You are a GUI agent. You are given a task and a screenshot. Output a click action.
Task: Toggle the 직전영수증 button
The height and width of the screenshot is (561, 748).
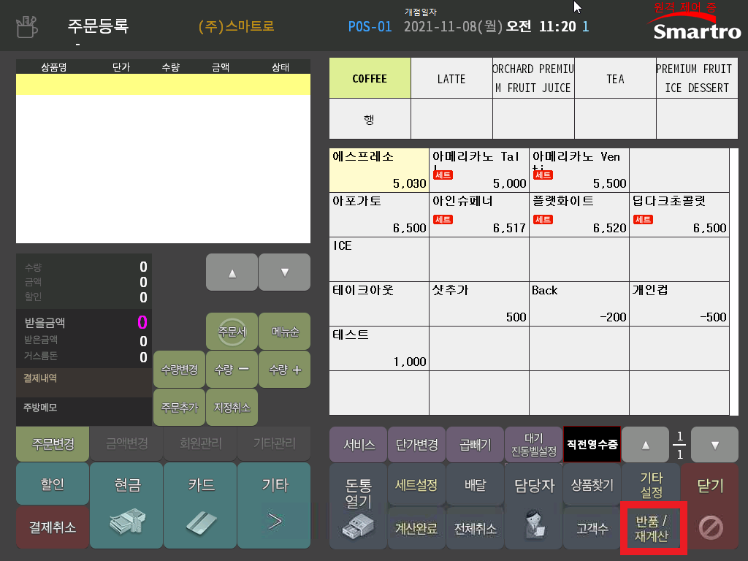pos(592,445)
